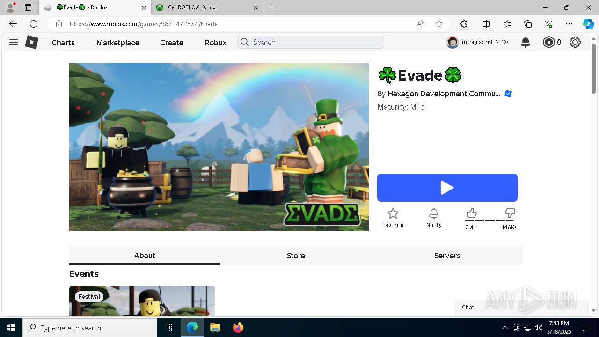The image size is (599, 337).
Task: Select the Evade - Roblox browser tab
Action: [95, 7]
